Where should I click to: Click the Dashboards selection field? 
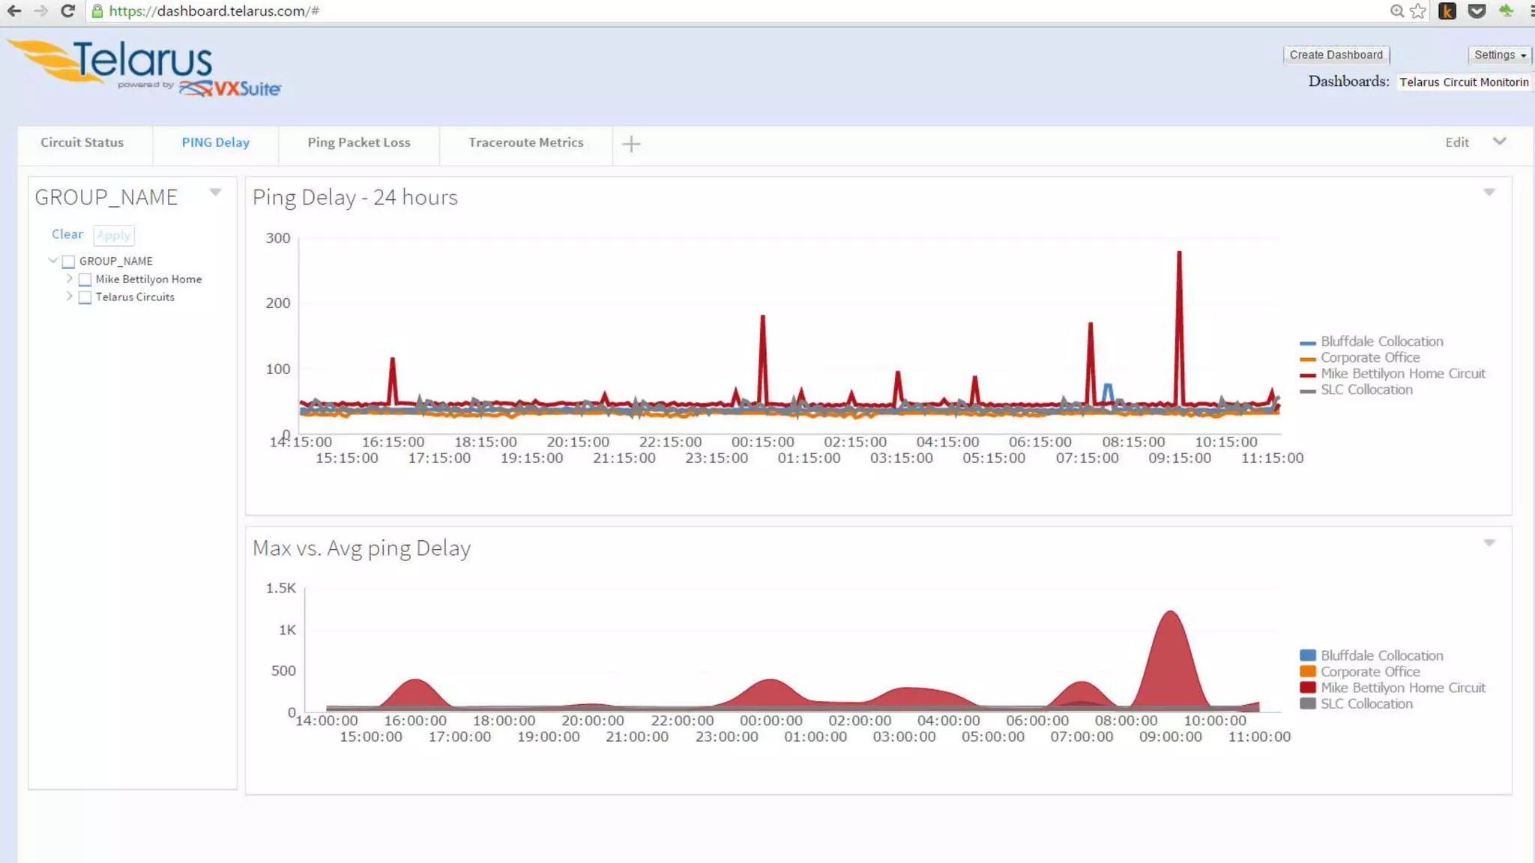[1463, 82]
